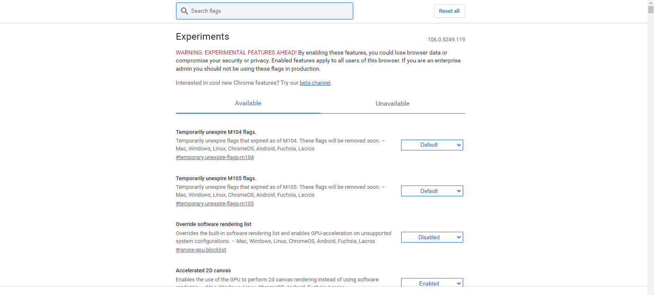Screen dimensions: 654x295
Task: Switch to the Available tab
Action: coord(248,103)
